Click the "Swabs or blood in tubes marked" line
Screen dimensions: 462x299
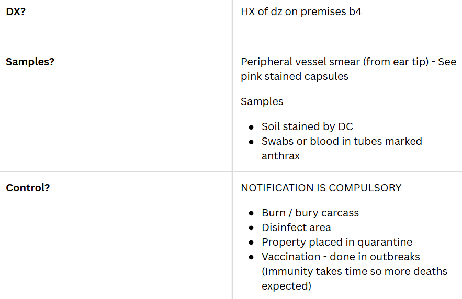click(342, 141)
